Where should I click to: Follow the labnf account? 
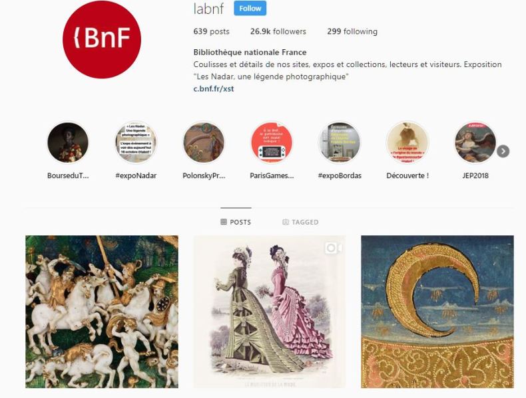pos(250,9)
